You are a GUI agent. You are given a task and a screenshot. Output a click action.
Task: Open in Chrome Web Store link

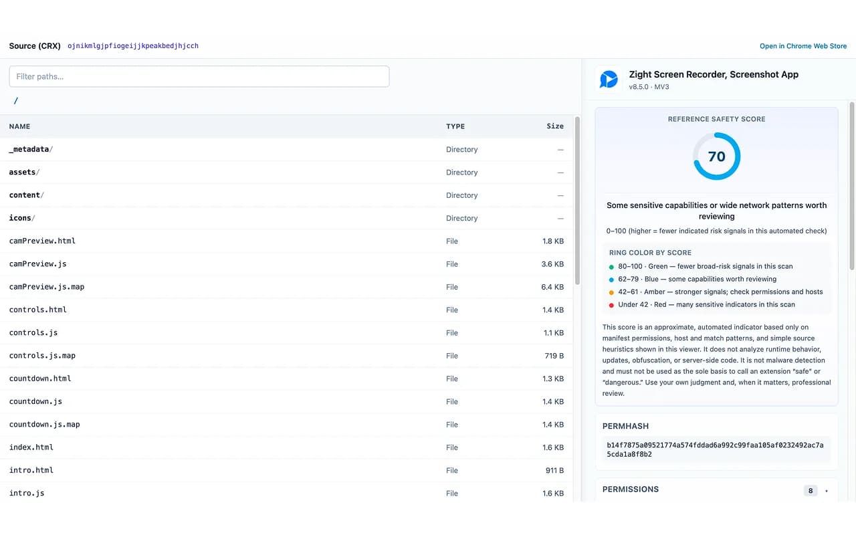pos(803,46)
